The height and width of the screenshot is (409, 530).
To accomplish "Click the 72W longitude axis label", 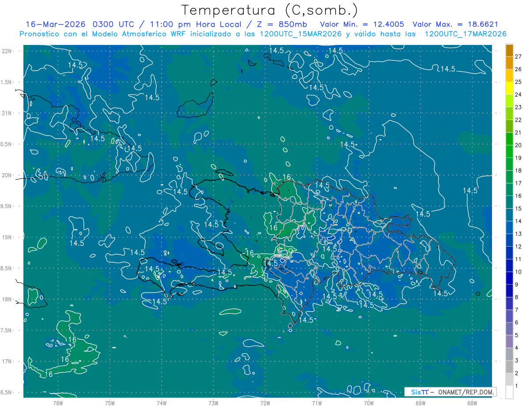I will [265, 403].
